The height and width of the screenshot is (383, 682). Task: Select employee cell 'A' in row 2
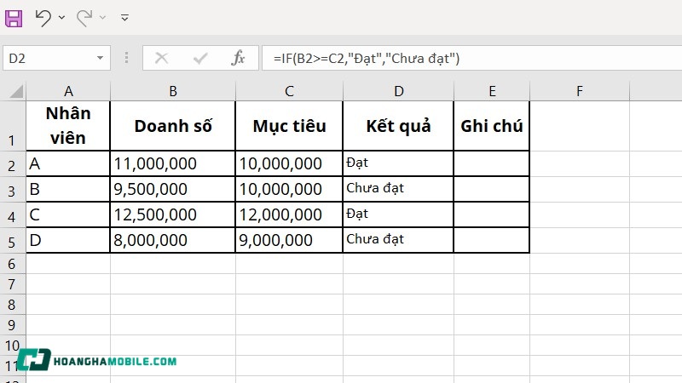(x=68, y=163)
